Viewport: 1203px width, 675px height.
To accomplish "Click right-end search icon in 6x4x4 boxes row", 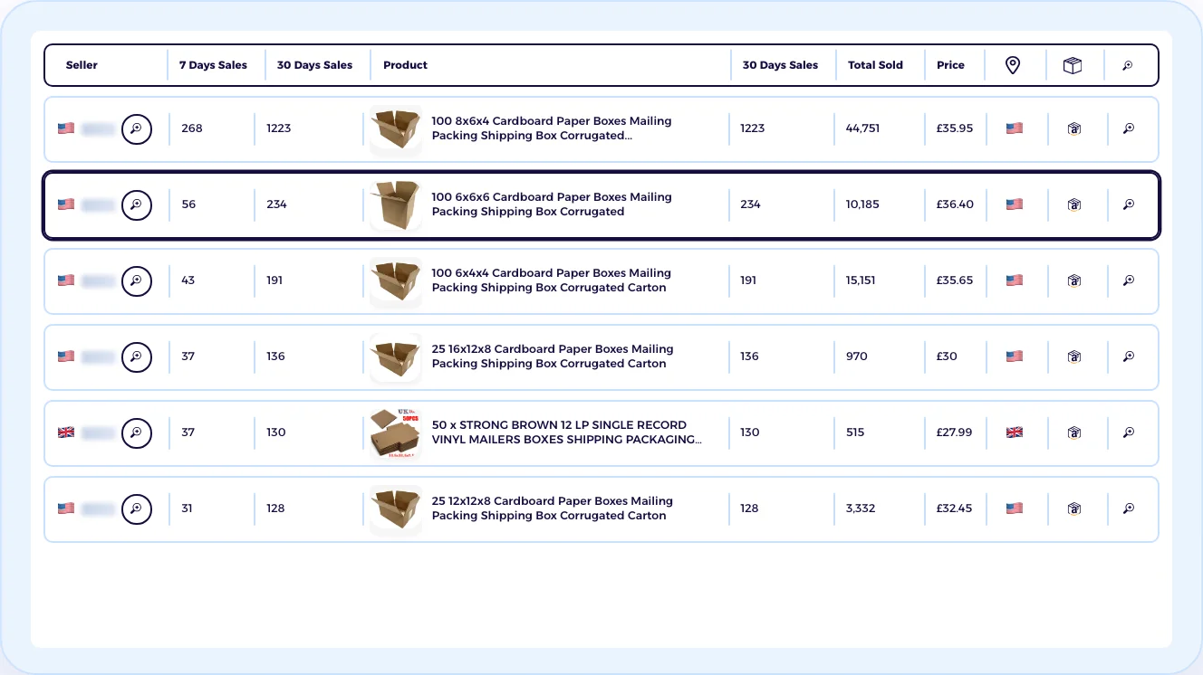I will click(x=1129, y=280).
